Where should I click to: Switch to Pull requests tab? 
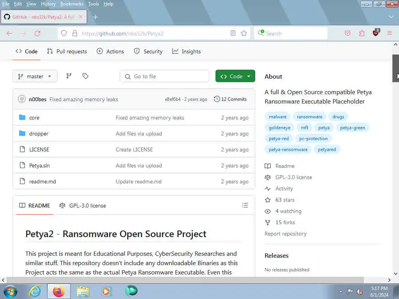coord(67,51)
